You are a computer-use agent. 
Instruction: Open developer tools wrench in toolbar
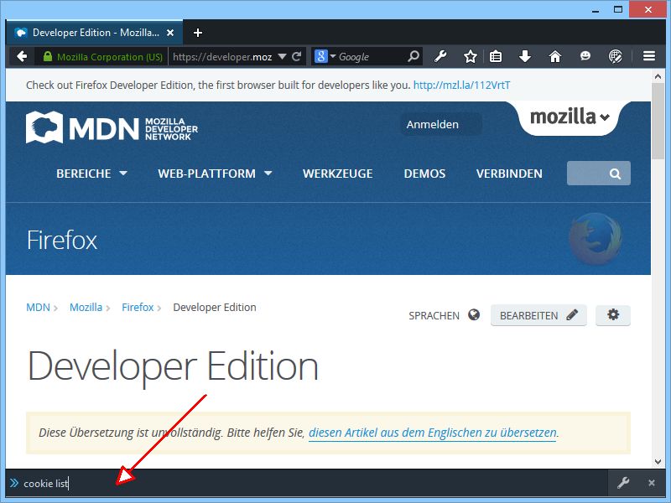coord(440,56)
